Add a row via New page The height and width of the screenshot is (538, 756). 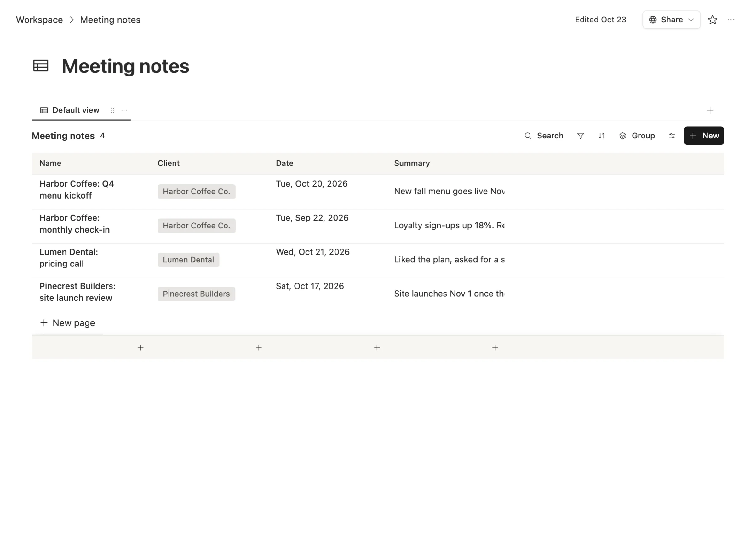click(67, 323)
